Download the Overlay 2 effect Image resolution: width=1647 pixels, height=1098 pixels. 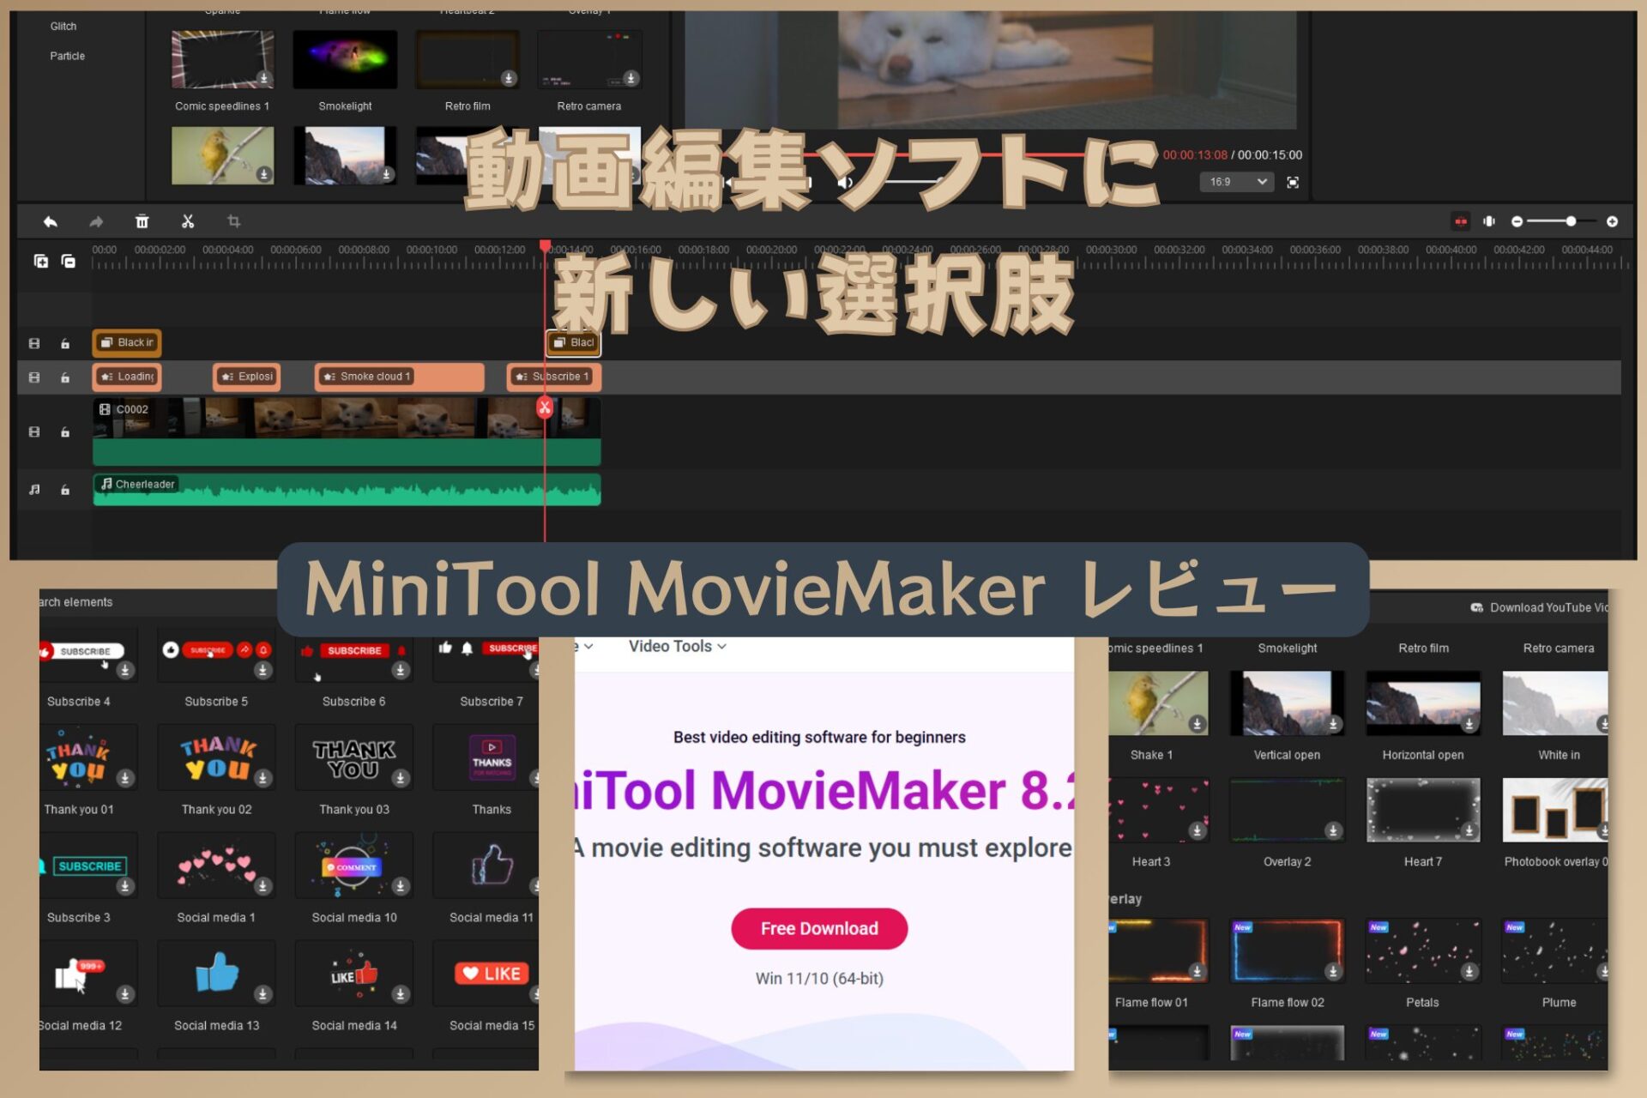tap(1332, 830)
